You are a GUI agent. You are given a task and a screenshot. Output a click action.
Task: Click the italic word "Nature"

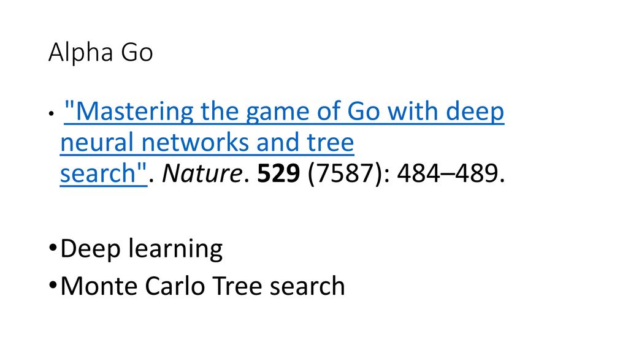pos(202,173)
